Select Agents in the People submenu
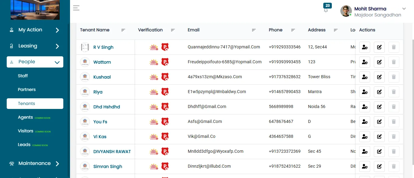The width and height of the screenshot is (414, 178). click(x=25, y=117)
